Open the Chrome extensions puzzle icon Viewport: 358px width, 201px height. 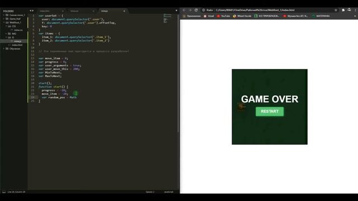coord(343,10)
